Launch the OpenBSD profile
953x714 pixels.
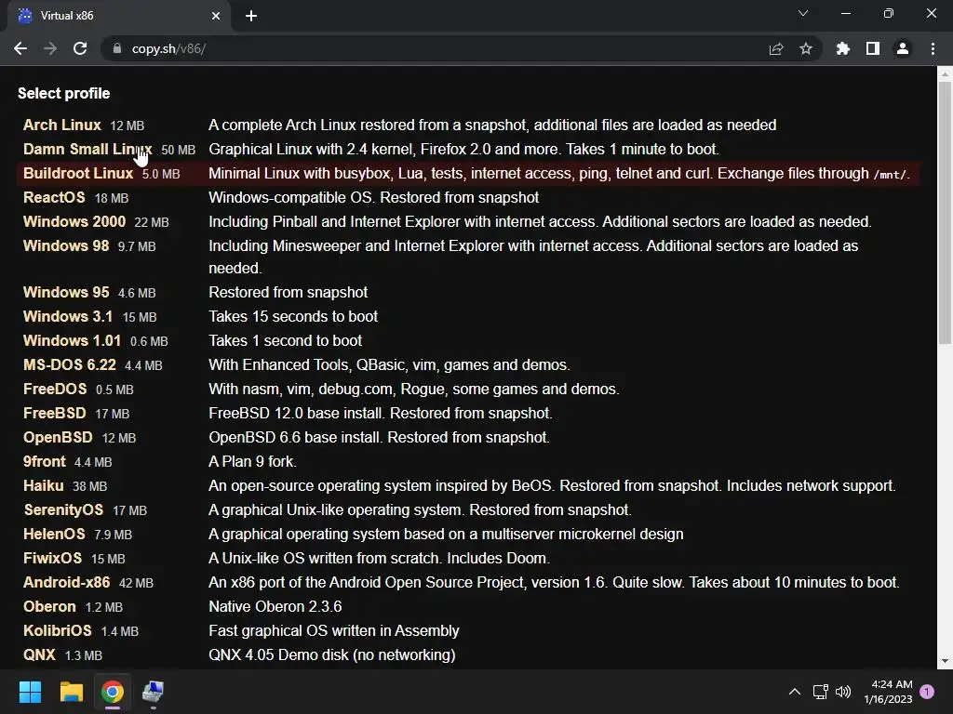[58, 438]
